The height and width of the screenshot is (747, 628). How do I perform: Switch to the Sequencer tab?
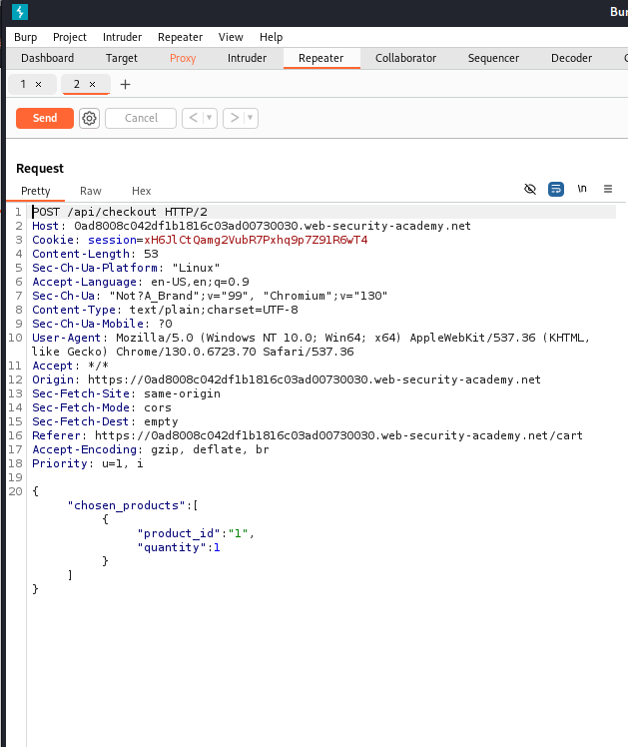(493, 58)
